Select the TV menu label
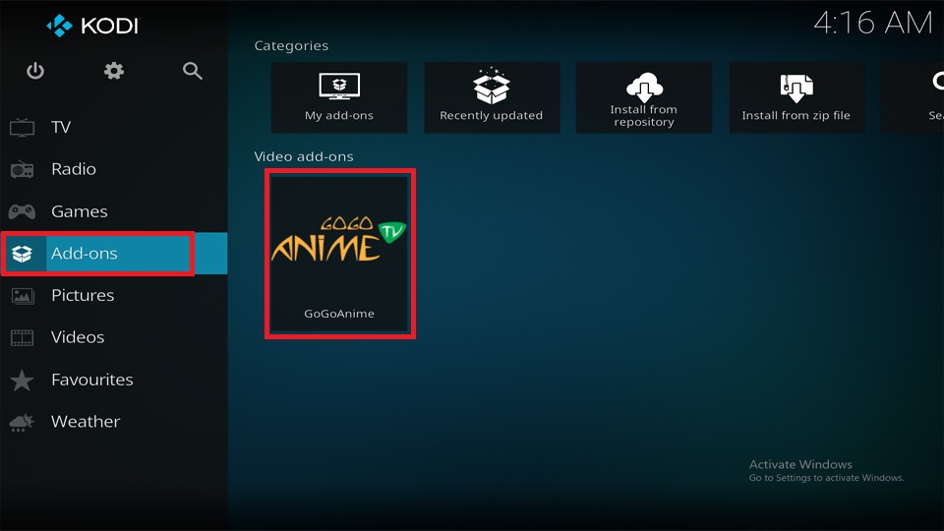The height and width of the screenshot is (531, 944). pos(61,127)
